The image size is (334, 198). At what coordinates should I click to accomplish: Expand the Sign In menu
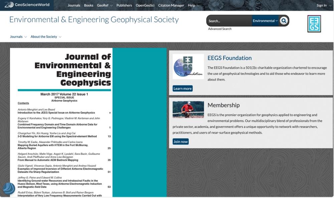click(x=324, y=5)
